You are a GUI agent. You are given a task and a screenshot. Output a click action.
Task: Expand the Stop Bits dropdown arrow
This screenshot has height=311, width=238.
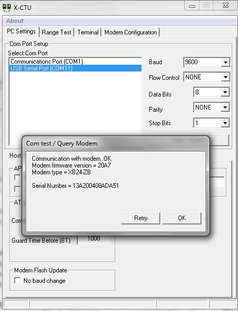(225, 123)
